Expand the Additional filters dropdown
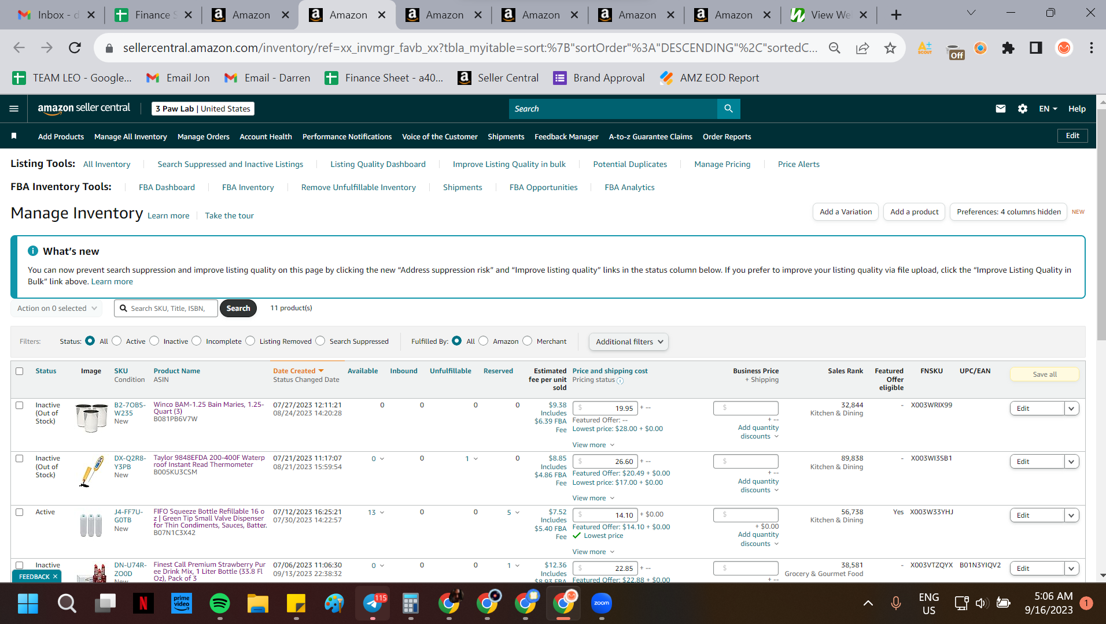This screenshot has height=624, width=1106. [629, 341]
